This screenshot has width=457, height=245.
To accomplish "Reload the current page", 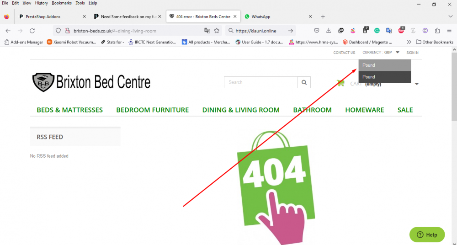I will coord(32,31).
